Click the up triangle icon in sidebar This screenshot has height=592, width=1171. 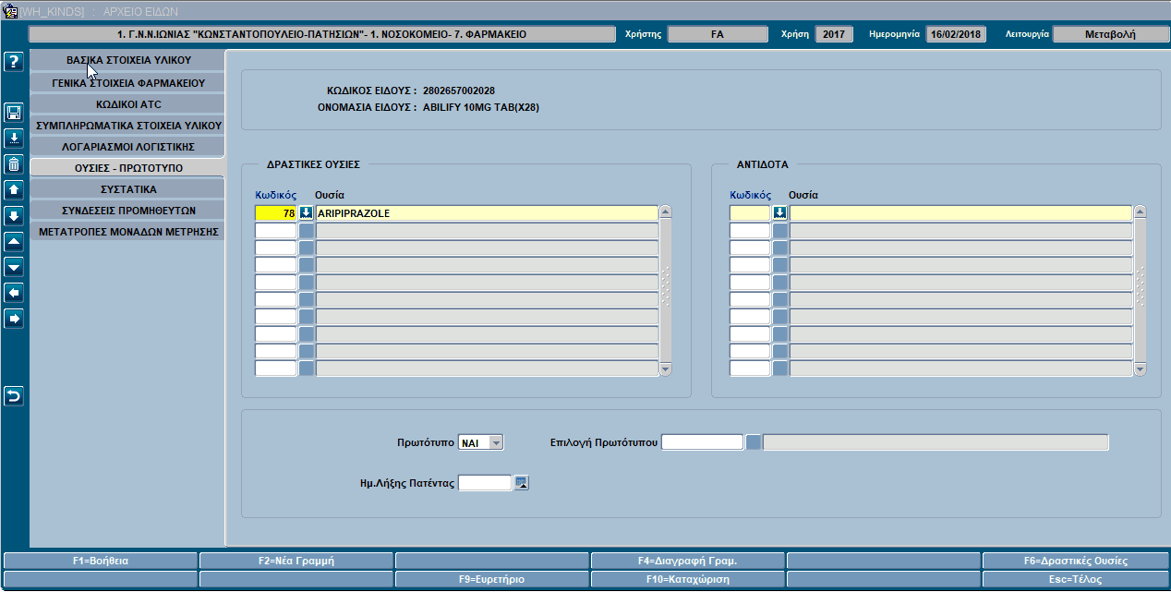point(14,242)
